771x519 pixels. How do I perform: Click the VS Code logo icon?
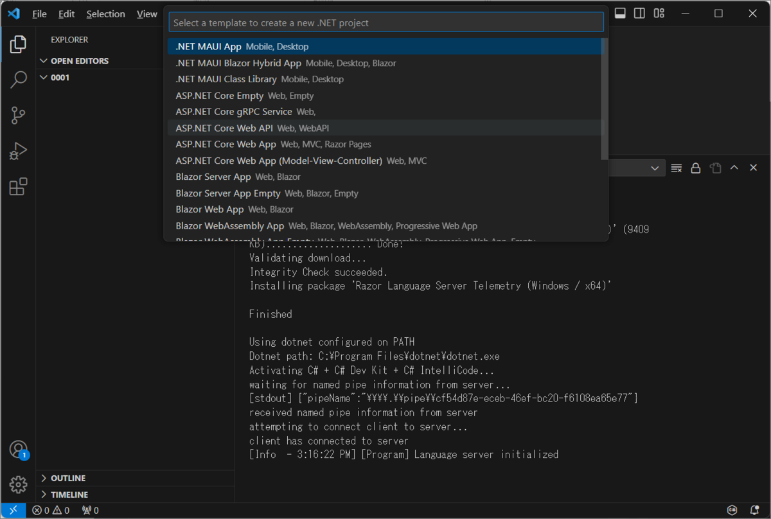13,13
